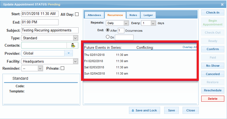Click the Save and Lock button
This screenshot has height=119, width=227.
point(144,110)
